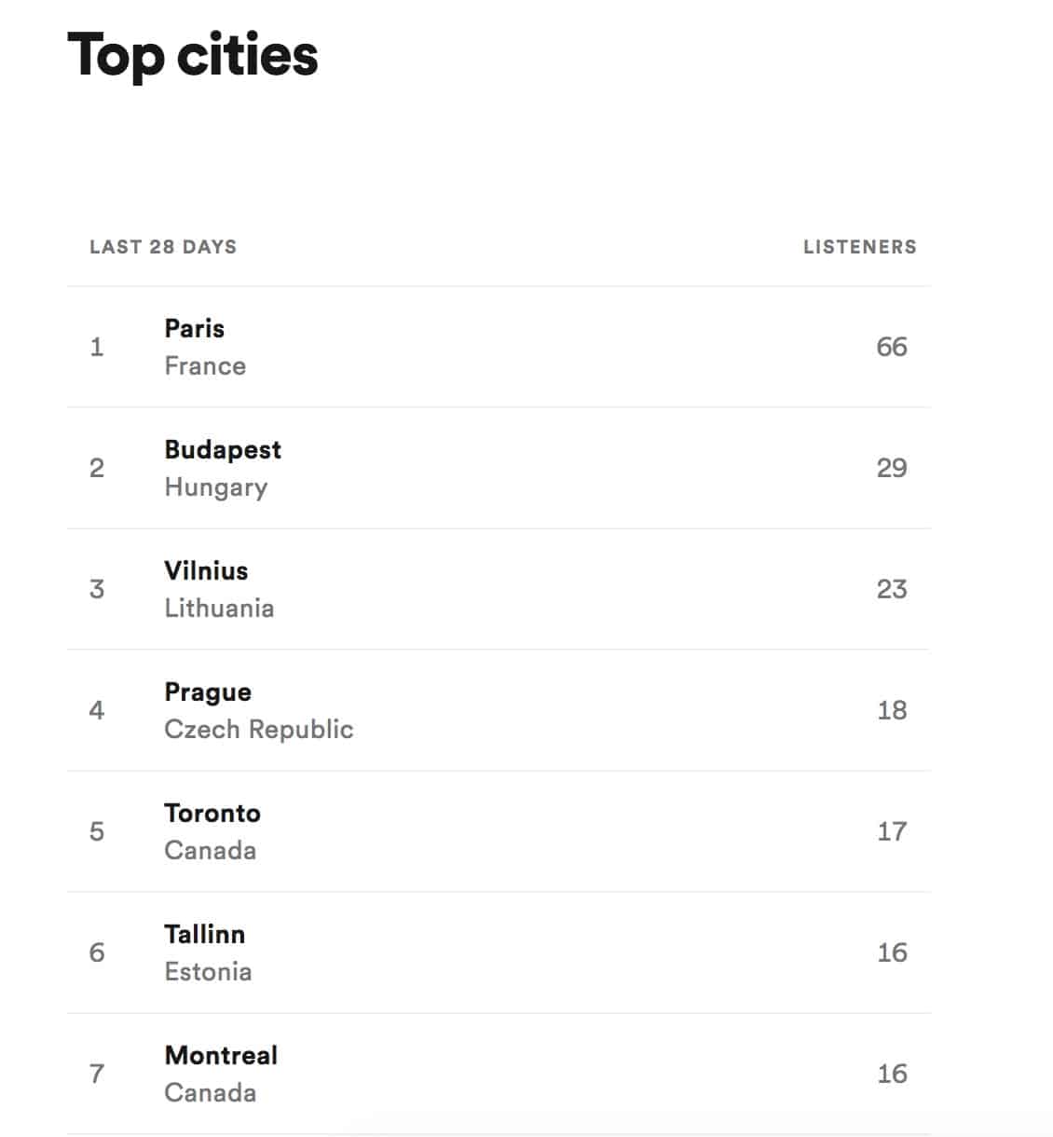
Task: Select the 23 listeners value for Vilnius
Action: [892, 589]
